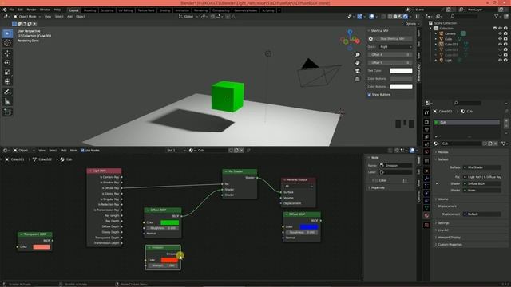Switch to rendered viewport shading

click(x=406, y=16)
